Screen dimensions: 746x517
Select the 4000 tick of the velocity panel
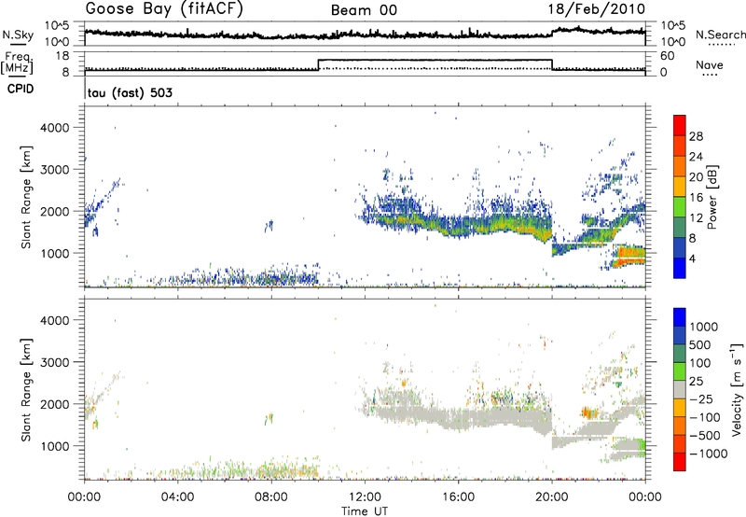click(x=55, y=320)
